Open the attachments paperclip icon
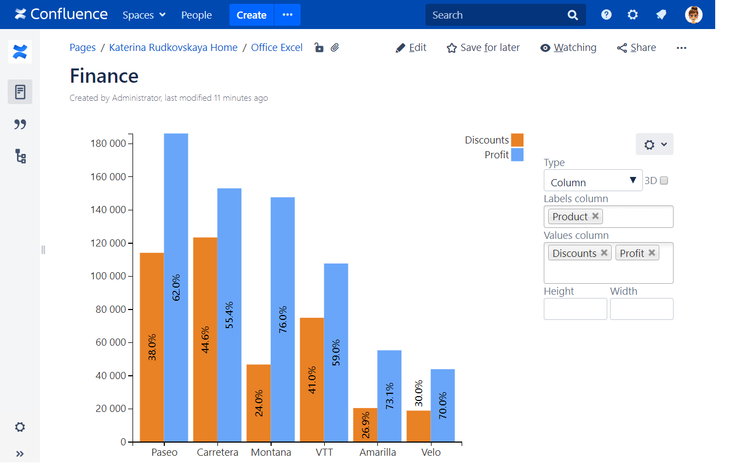Image resolution: width=736 pixels, height=470 pixels. [335, 48]
